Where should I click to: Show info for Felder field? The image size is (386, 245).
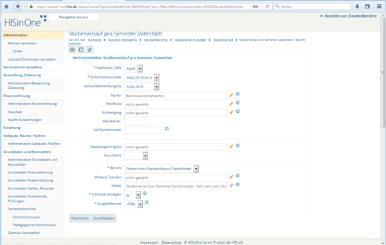238,184
